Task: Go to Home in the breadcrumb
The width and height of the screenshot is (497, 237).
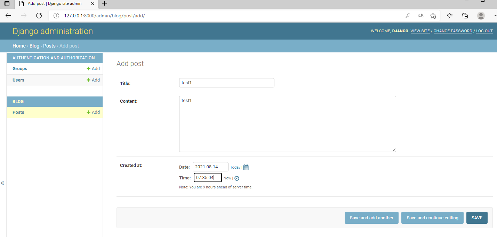Action: coord(19,46)
